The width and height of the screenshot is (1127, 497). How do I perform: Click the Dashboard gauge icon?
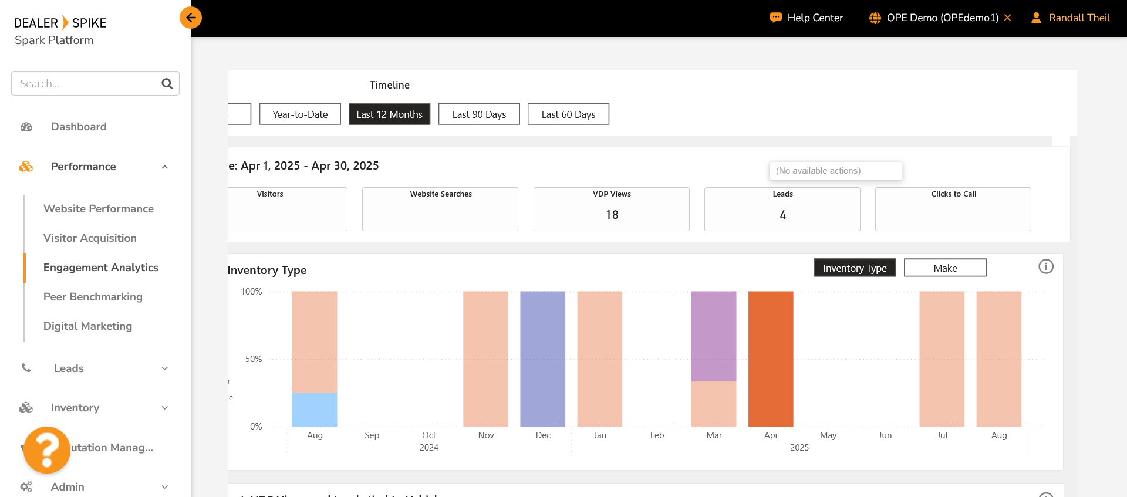point(26,127)
